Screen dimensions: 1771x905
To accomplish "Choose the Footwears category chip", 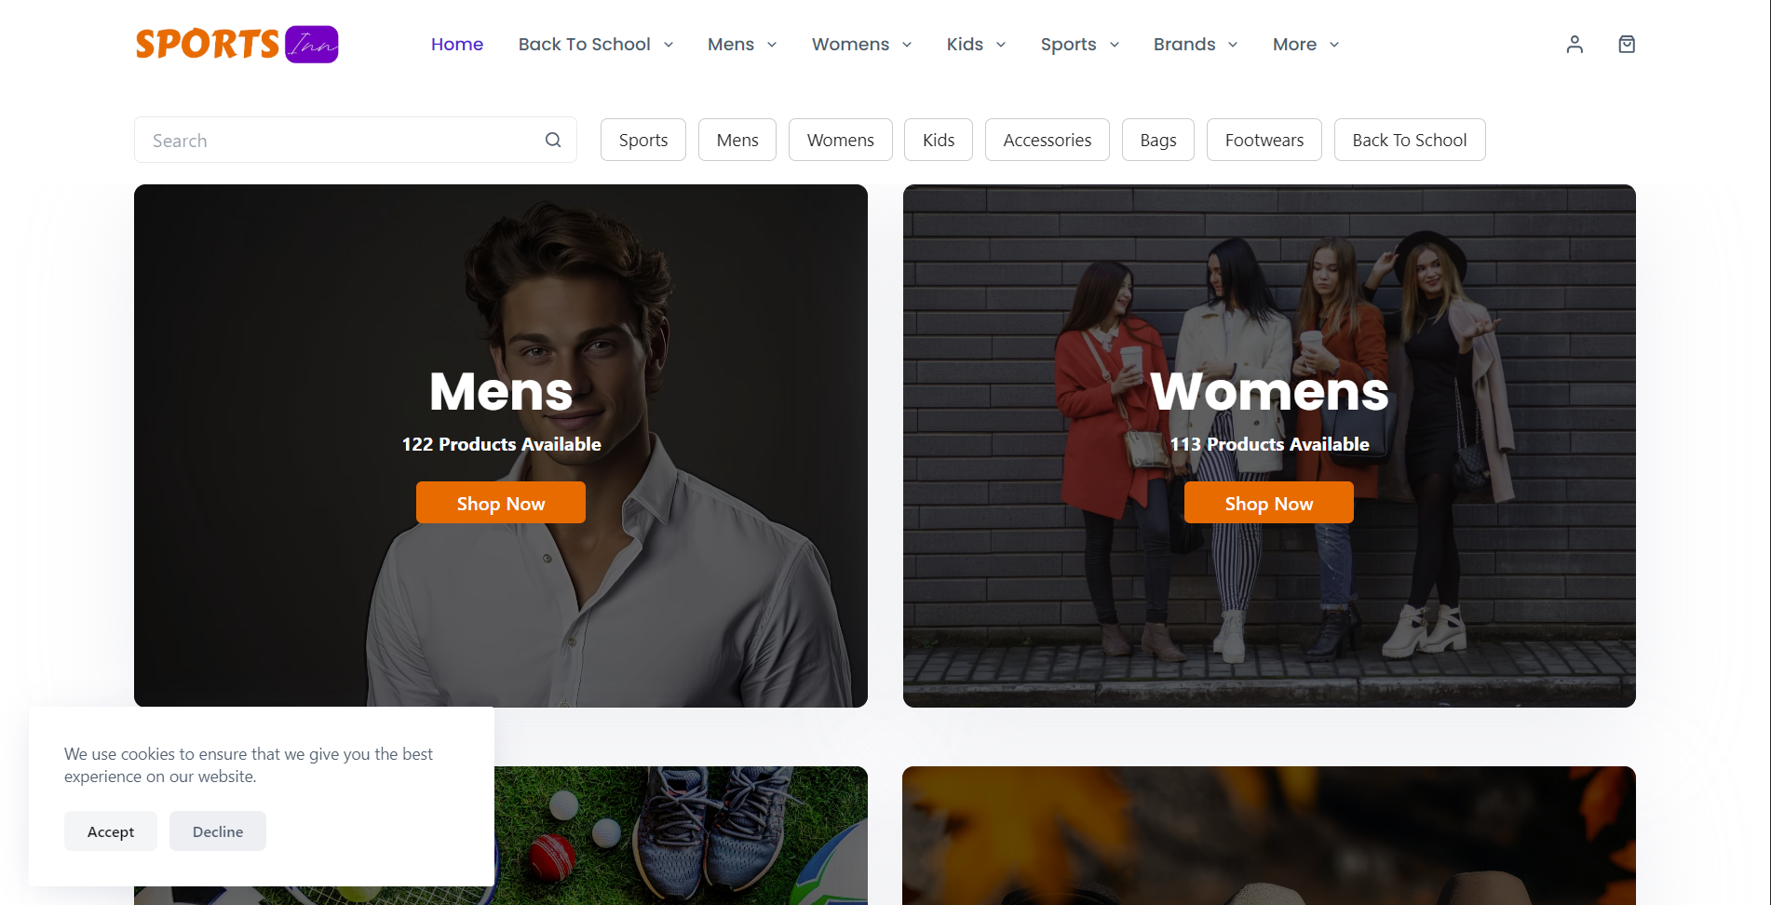I will (1264, 141).
